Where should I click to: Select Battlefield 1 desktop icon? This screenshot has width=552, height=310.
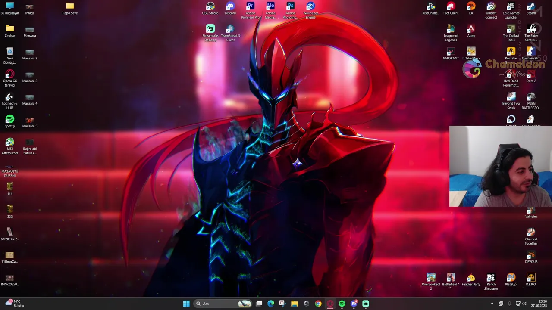coord(451,282)
